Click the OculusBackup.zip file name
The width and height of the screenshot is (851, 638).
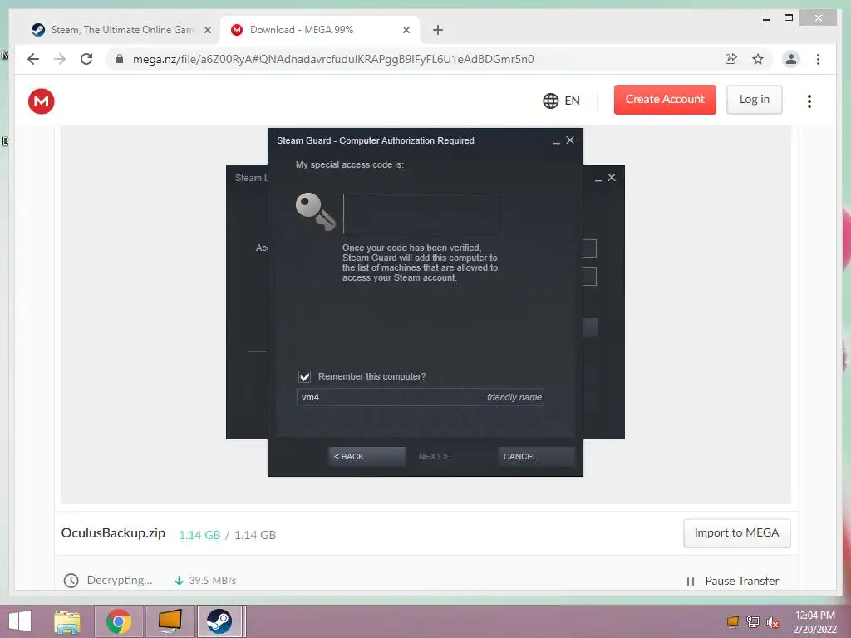pos(113,533)
